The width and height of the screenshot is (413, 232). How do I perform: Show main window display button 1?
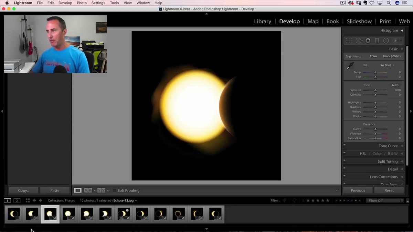[x=7, y=200]
